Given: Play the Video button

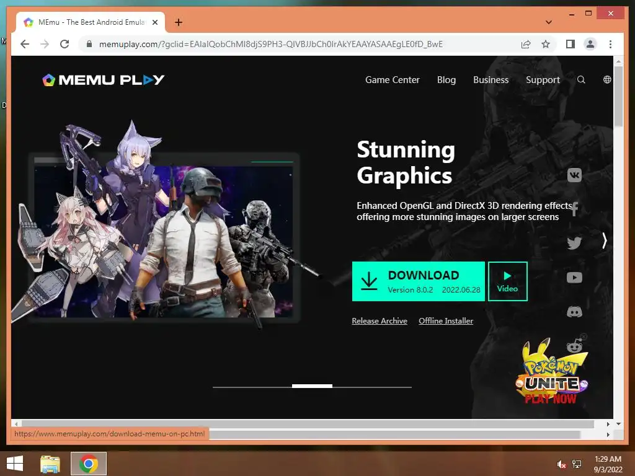Looking at the screenshot, I should click(x=507, y=281).
